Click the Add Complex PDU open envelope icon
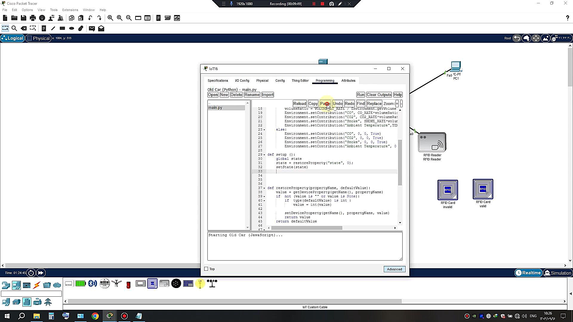This screenshot has height=322, width=573. pos(101,28)
